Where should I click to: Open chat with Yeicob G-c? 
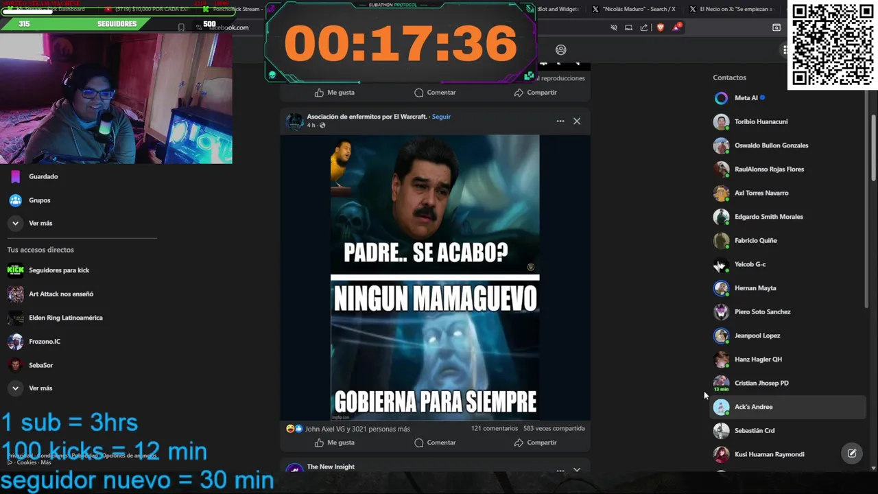point(789,264)
